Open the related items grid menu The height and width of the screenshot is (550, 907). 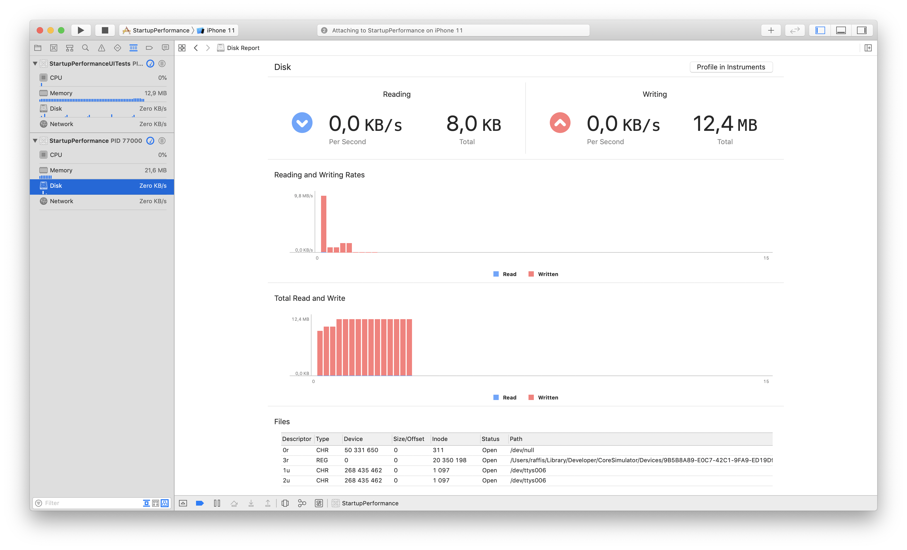pyautogui.click(x=182, y=48)
